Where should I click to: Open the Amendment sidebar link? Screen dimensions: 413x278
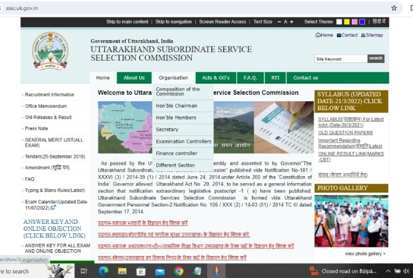47,167
